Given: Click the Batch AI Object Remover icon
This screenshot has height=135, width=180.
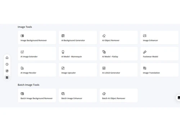Looking at the screenshot, I should (x=104, y=94).
